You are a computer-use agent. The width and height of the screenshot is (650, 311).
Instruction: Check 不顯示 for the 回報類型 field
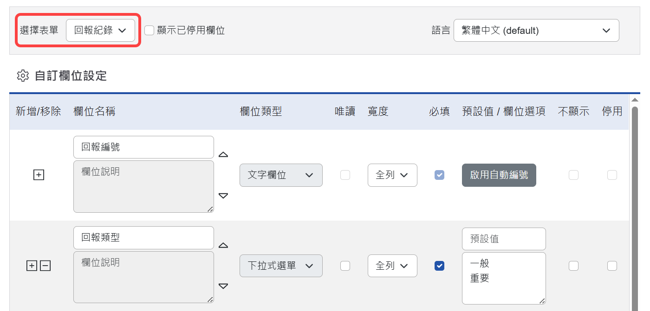tap(573, 266)
